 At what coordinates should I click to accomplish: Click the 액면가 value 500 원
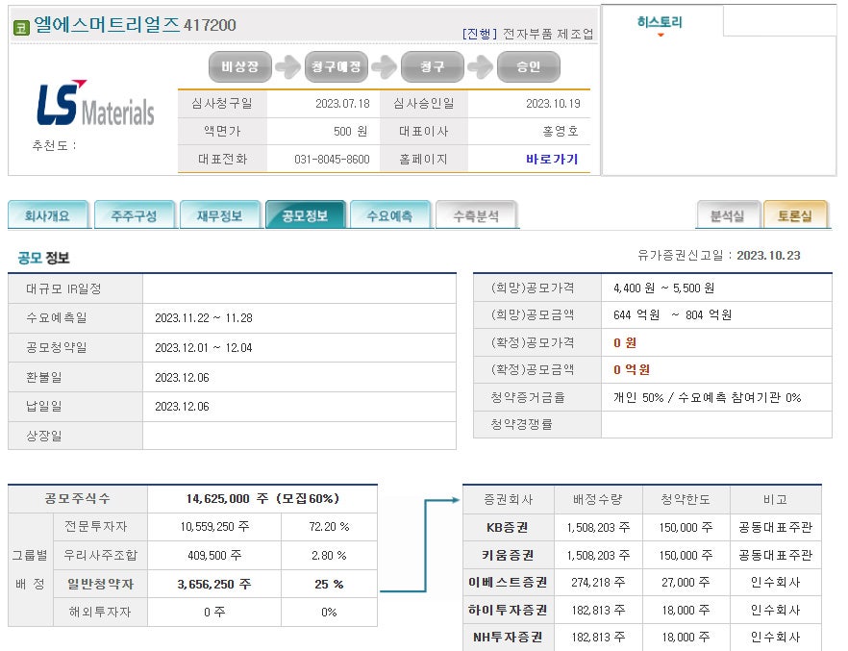[x=350, y=131]
